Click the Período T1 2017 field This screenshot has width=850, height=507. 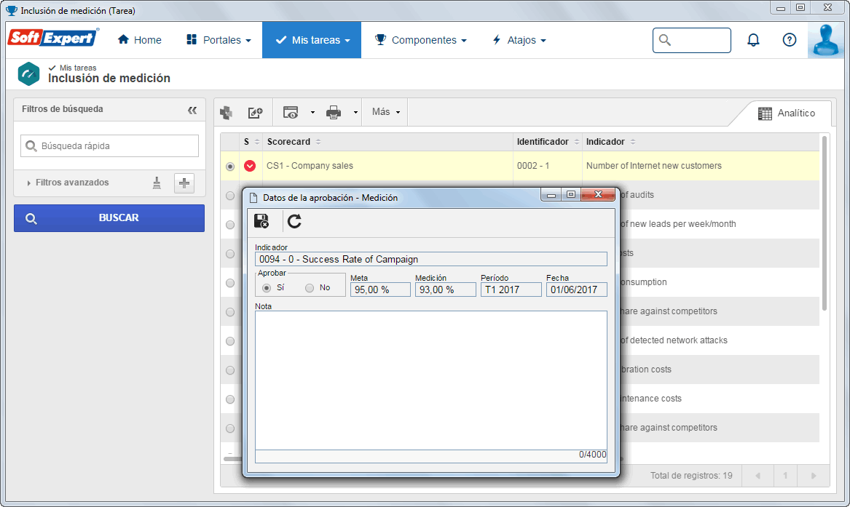(511, 290)
